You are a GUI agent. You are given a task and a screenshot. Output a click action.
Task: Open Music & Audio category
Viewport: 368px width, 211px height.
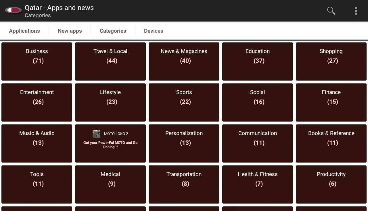(37, 143)
